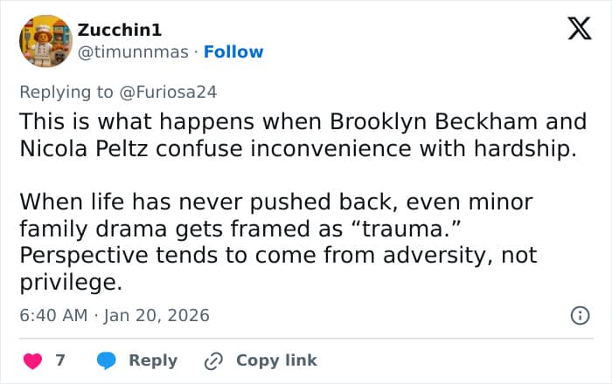
Task: Open the @Furiosa24 mention link
Action: 181,89
